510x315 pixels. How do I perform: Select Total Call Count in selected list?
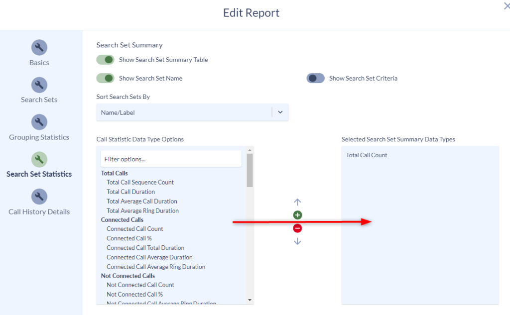pyautogui.click(x=367, y=155)
